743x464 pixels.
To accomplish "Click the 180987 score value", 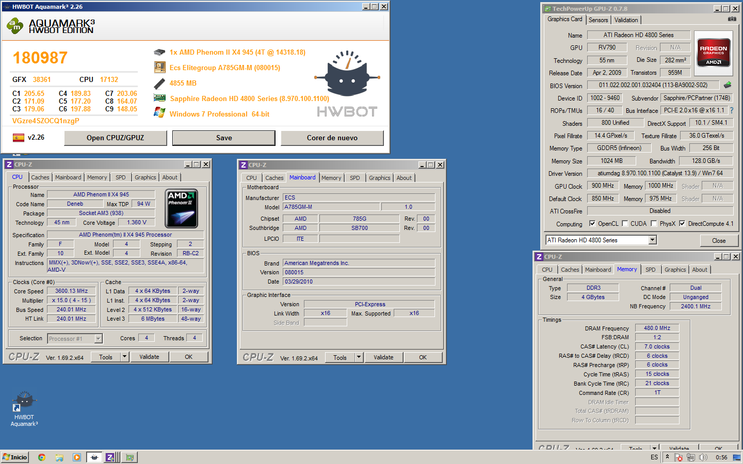I will pyautogui.click(x=40, y=58).
